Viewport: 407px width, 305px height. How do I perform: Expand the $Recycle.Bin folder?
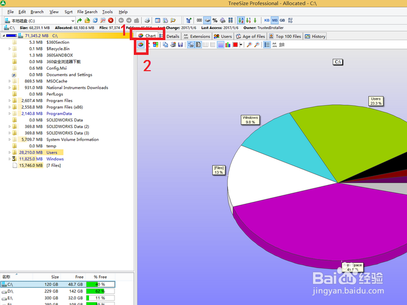pyautogui.click(x=10, y=49)
